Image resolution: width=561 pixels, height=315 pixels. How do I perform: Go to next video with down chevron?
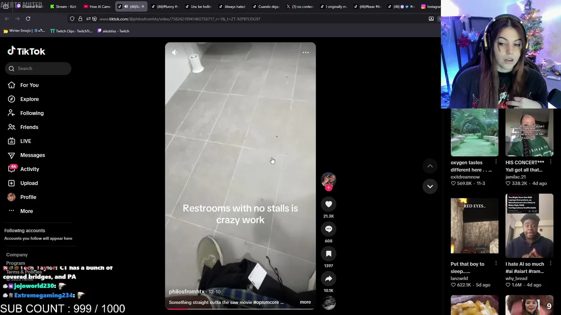pyautogui.click(x=430, y=186)
